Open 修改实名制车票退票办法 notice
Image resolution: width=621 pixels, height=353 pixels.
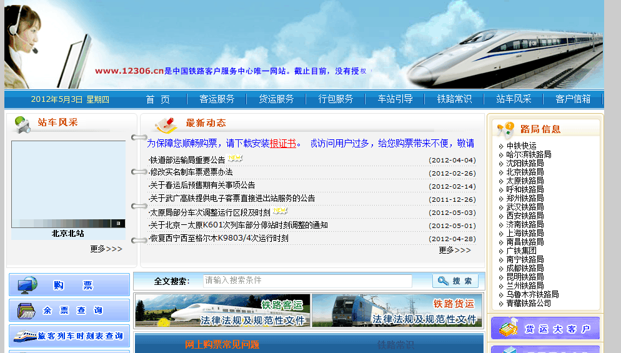[x=191, y=172]
